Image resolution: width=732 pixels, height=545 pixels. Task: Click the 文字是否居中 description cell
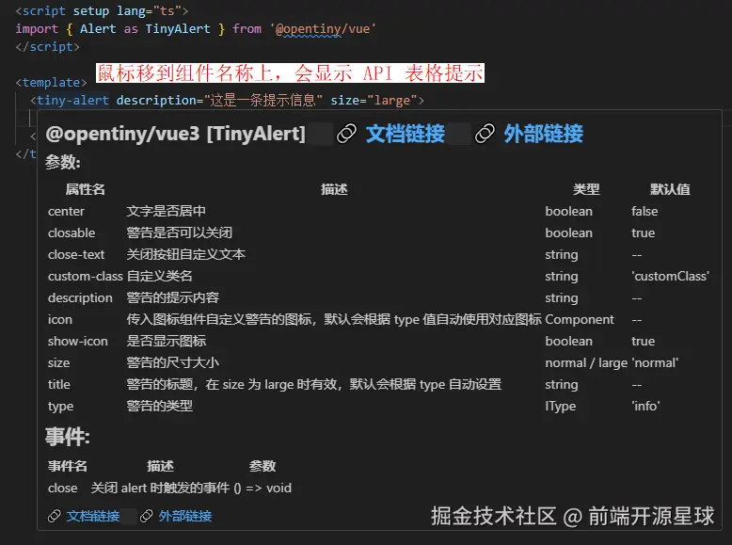pyautogui.click(x=166, y=211)
